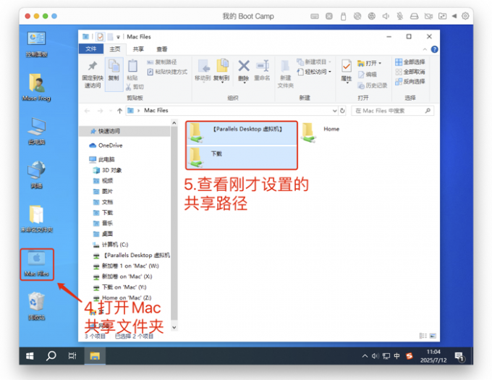Open Task View on the taskbar
The width and height of the screenshot is (492, 380).
[72, 356]
